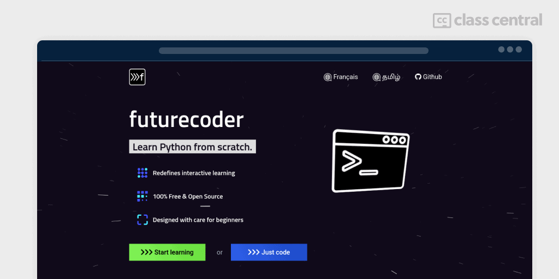This screenshot has height=279, width=559.
Task: Click the blue Just code button
Action: 269,252
